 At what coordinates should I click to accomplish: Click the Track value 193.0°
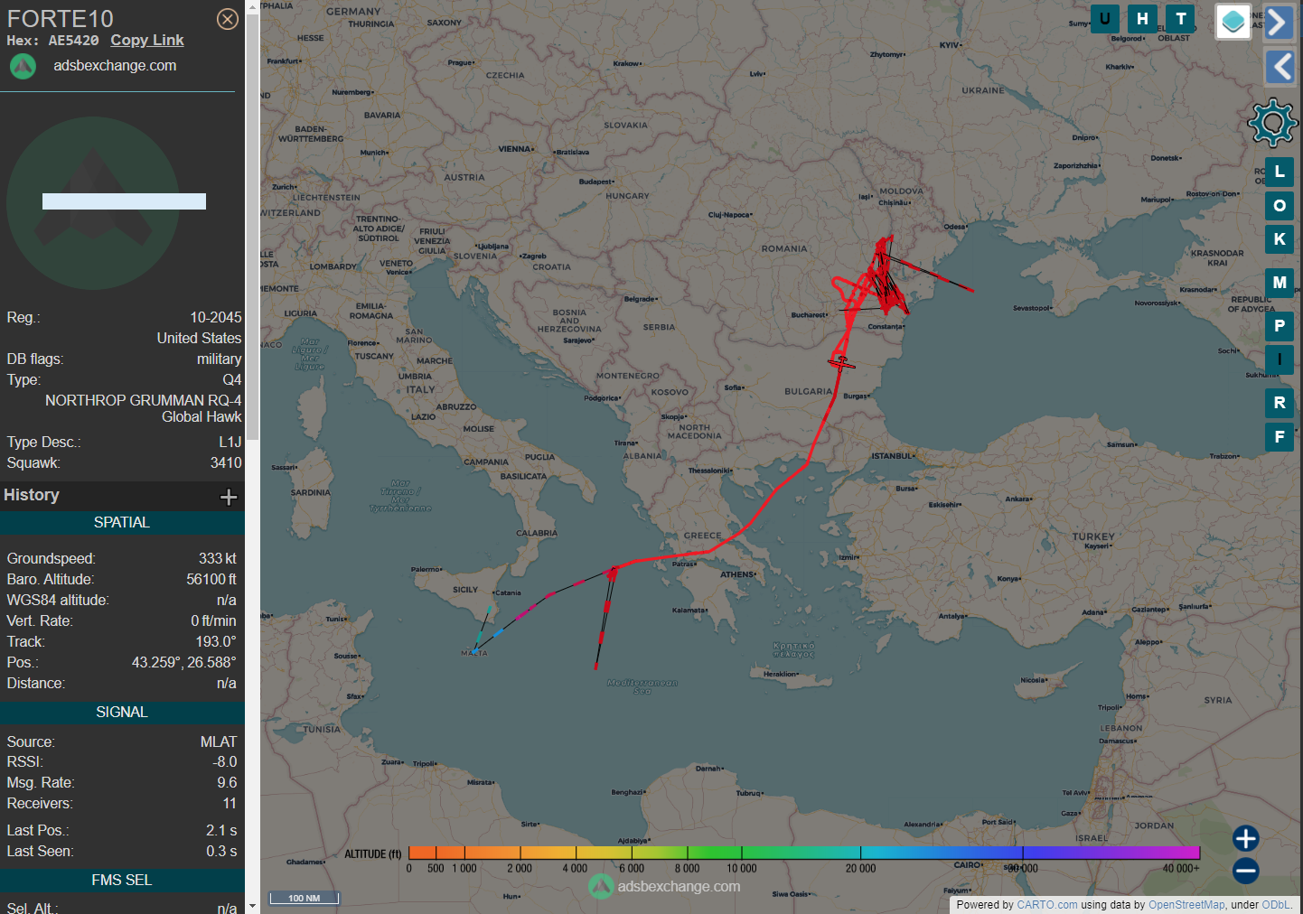tap(216, 642)
